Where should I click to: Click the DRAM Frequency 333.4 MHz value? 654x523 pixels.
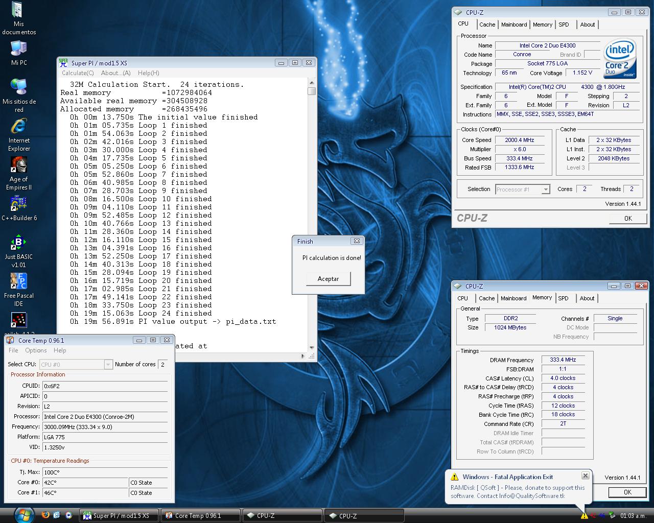tap(563, 360)
